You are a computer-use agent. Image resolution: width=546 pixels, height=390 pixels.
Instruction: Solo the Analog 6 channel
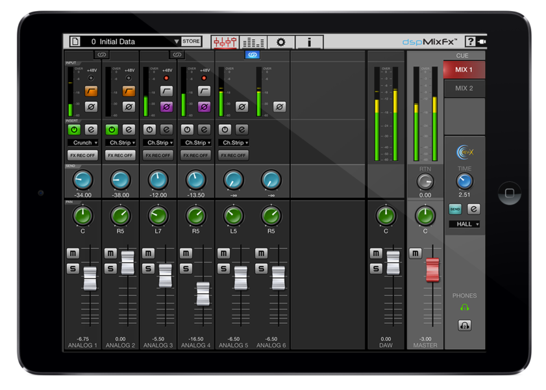coord(261,268)
